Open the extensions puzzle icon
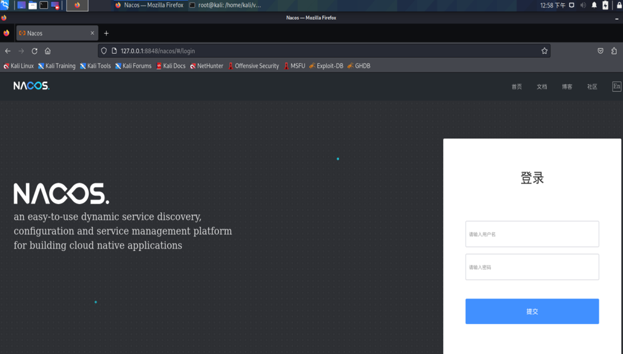The width and height of the screenshot is (623, 354). [x=614, y=51]
